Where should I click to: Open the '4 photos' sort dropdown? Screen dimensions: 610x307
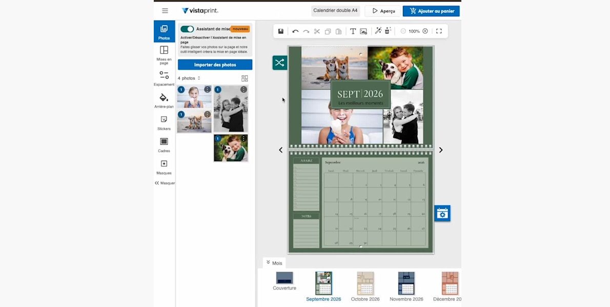[189, 78]
